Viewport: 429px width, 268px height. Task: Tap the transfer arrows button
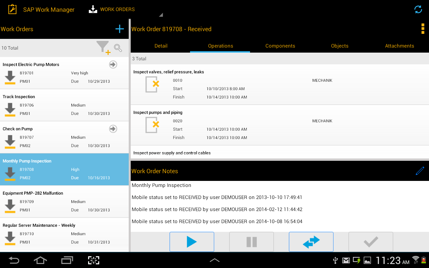click(311, 242)
